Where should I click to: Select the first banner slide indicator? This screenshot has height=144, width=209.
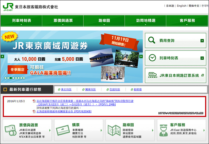coord(6,78)
